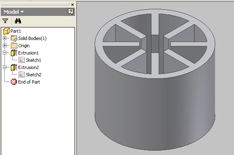The image size is (234, 155).
Task: Click the Sketch2 sketch icon
Action: [22, 75]
